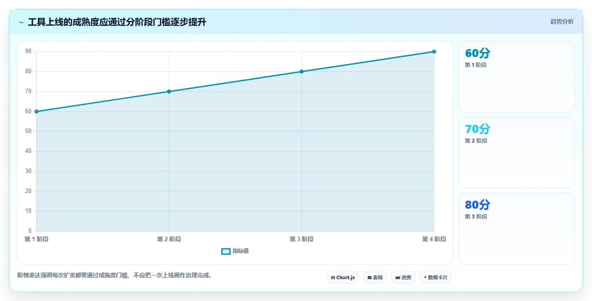Open the 60分 data card
592x301 pixels.
(517, 77)
